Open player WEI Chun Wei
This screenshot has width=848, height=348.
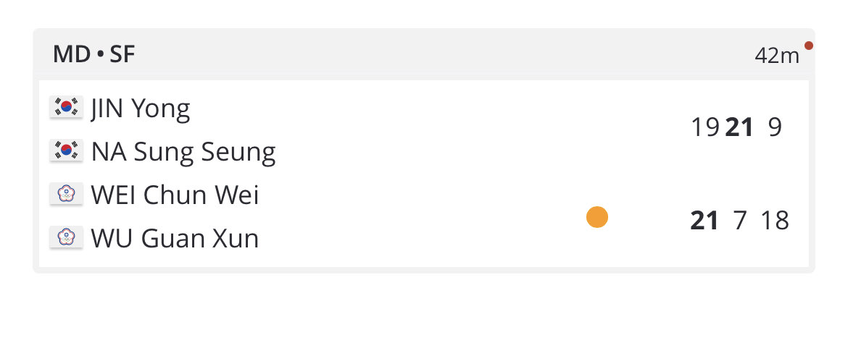tap(175, 195)
